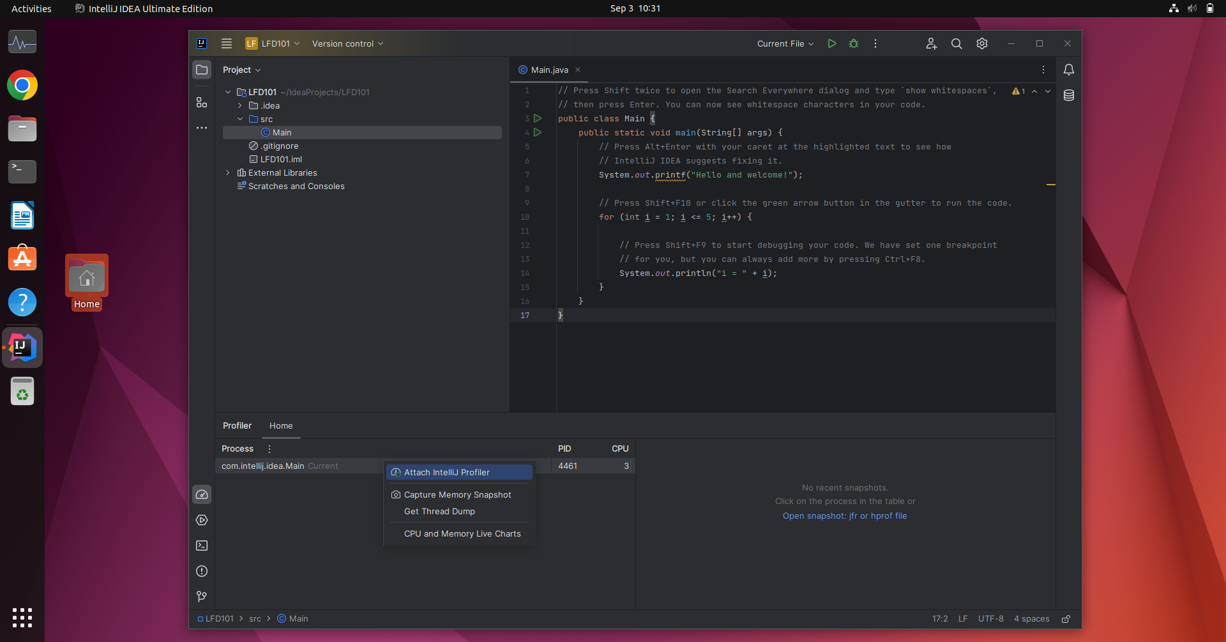Open the Database tool window icon
Viewport: 1226px width, 642px height.
[1069, 95]
